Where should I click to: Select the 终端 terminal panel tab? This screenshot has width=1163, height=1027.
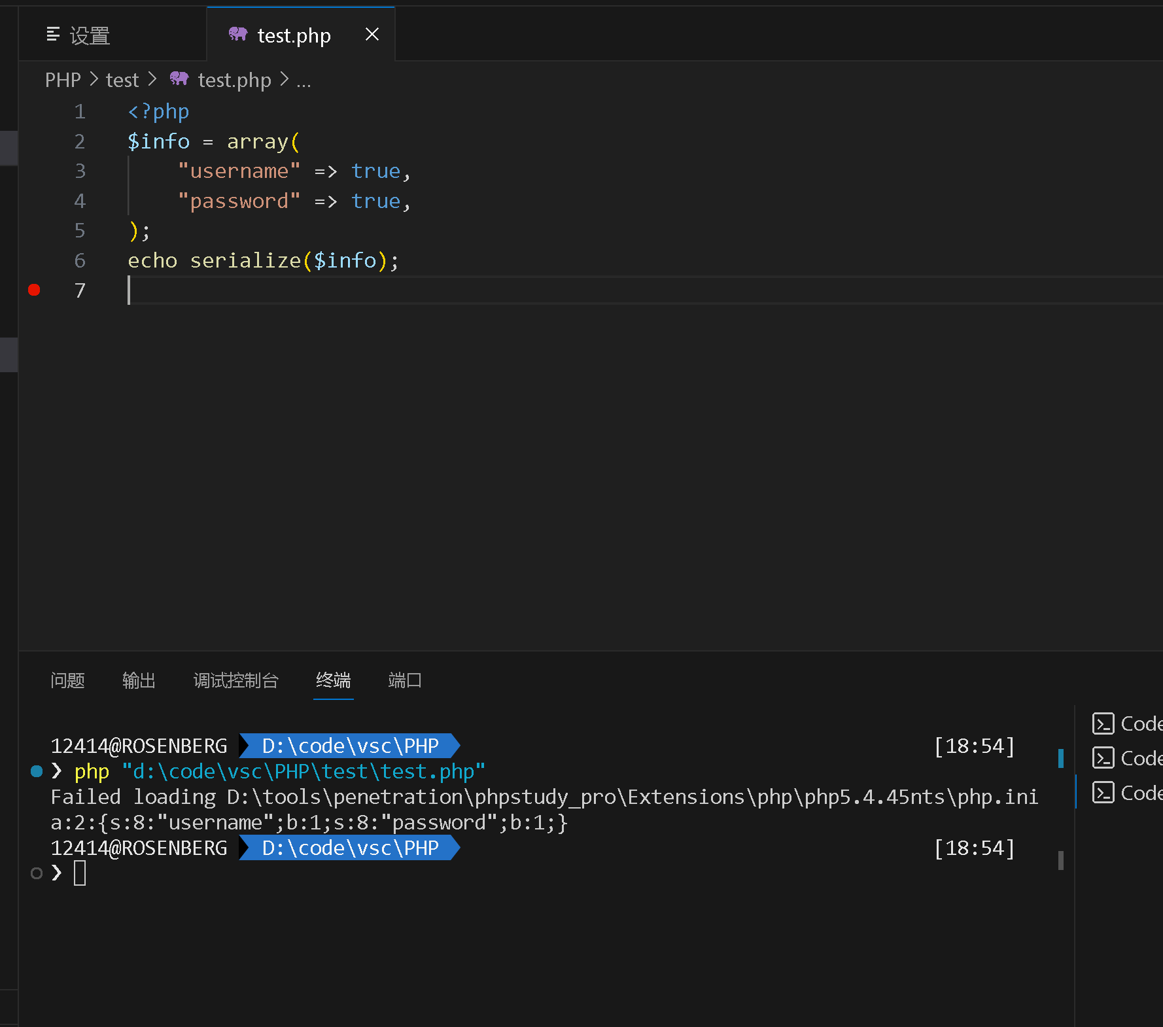333,680
